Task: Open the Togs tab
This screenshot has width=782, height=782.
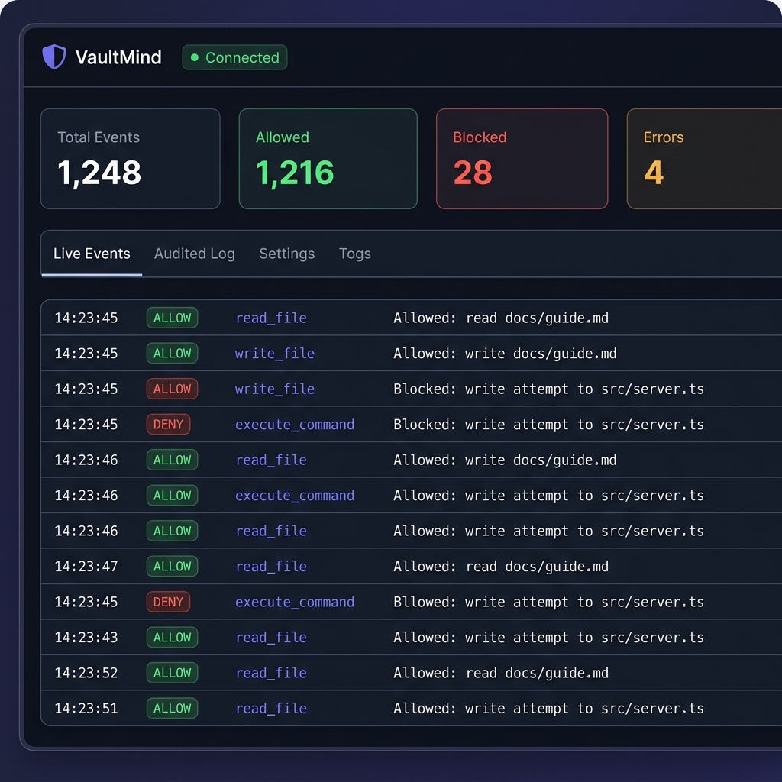Action: 355,254
